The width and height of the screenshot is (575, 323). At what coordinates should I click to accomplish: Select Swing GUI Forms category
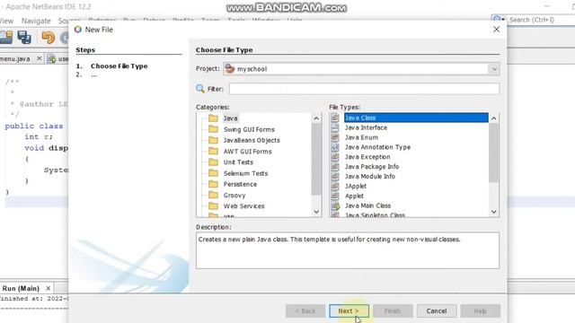click(x=249, y=129)
